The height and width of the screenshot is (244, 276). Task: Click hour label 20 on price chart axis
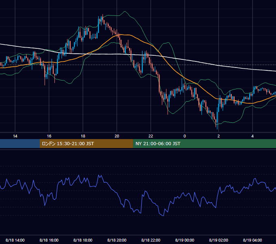pyautogui.click(x=117, y=136)
